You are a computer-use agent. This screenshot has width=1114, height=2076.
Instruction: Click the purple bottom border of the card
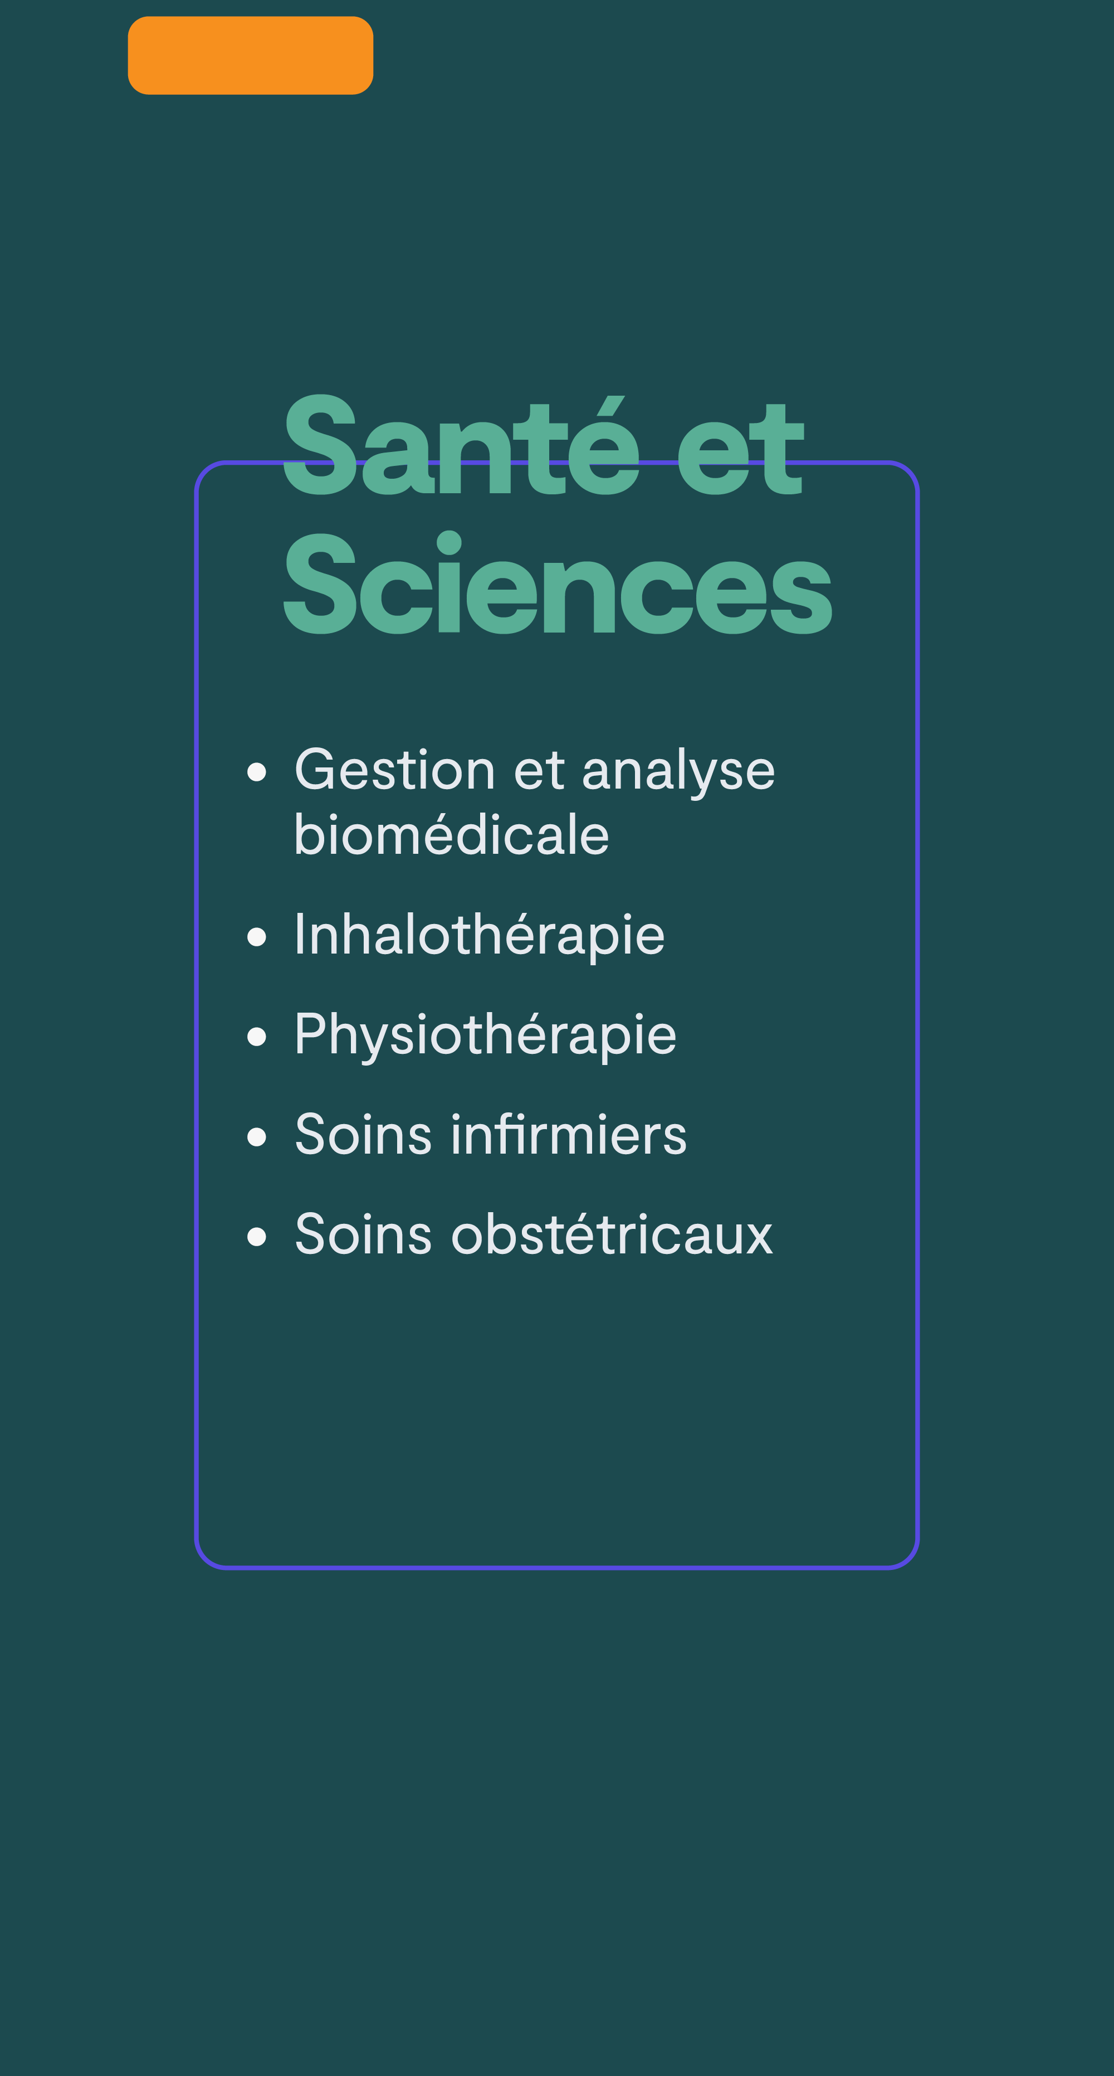556,1567
